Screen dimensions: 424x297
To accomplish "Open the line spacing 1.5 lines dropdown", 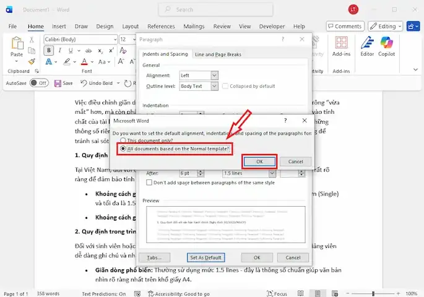I will tap(272, 173).
